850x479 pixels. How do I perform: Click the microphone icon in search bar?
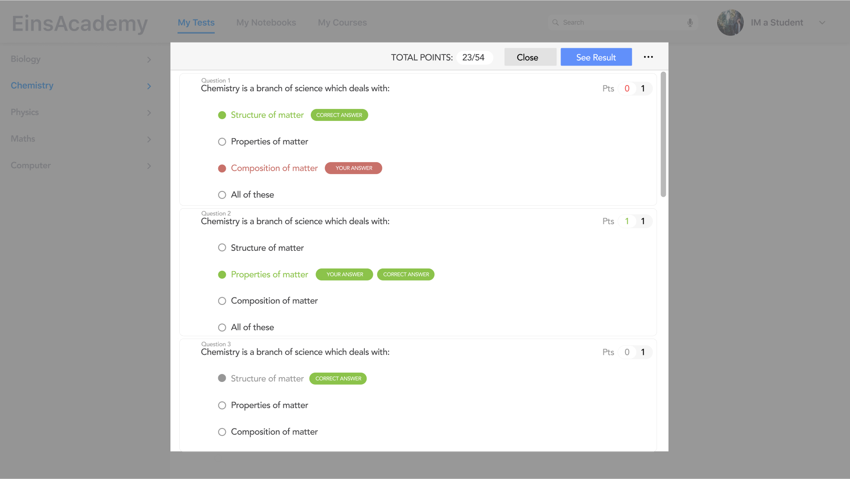click(x=690, y=23)
